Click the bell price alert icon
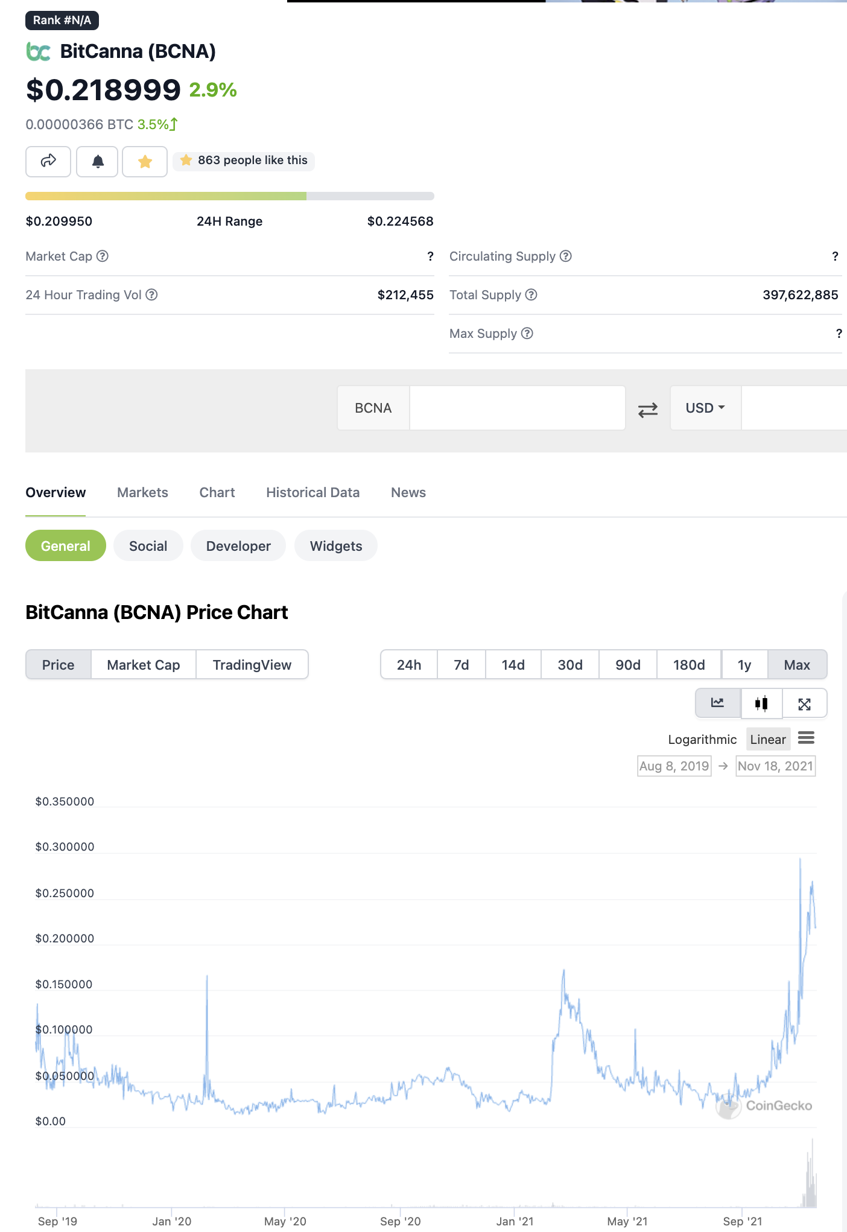This screenshot has width=847, height=1232. pos(98,161)
